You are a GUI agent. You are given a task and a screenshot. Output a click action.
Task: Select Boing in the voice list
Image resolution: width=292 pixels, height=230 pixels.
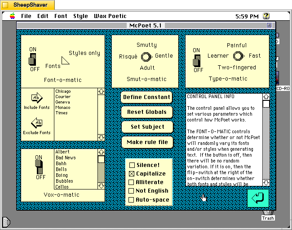coord(76,175)
